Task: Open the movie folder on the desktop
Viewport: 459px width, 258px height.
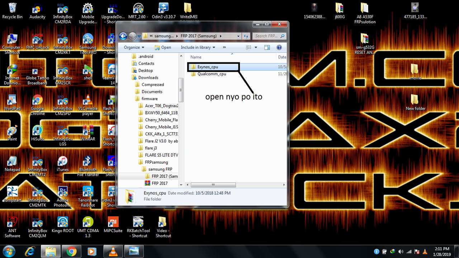Action: coord(415,72)
